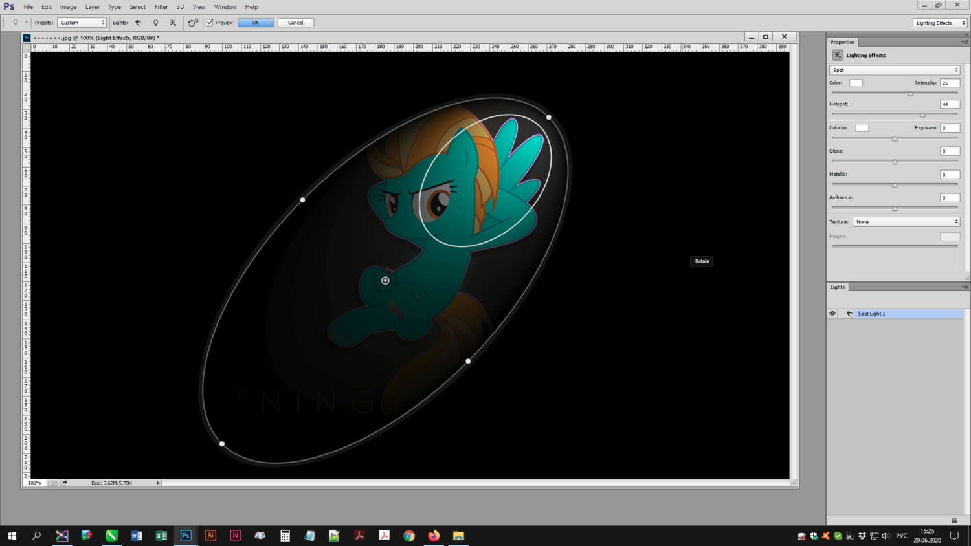Add a new Spot Light
This screenshot has height=546, width=971.
tap(139, 23)
